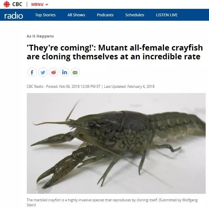Go to All Shows

[76, 15]
